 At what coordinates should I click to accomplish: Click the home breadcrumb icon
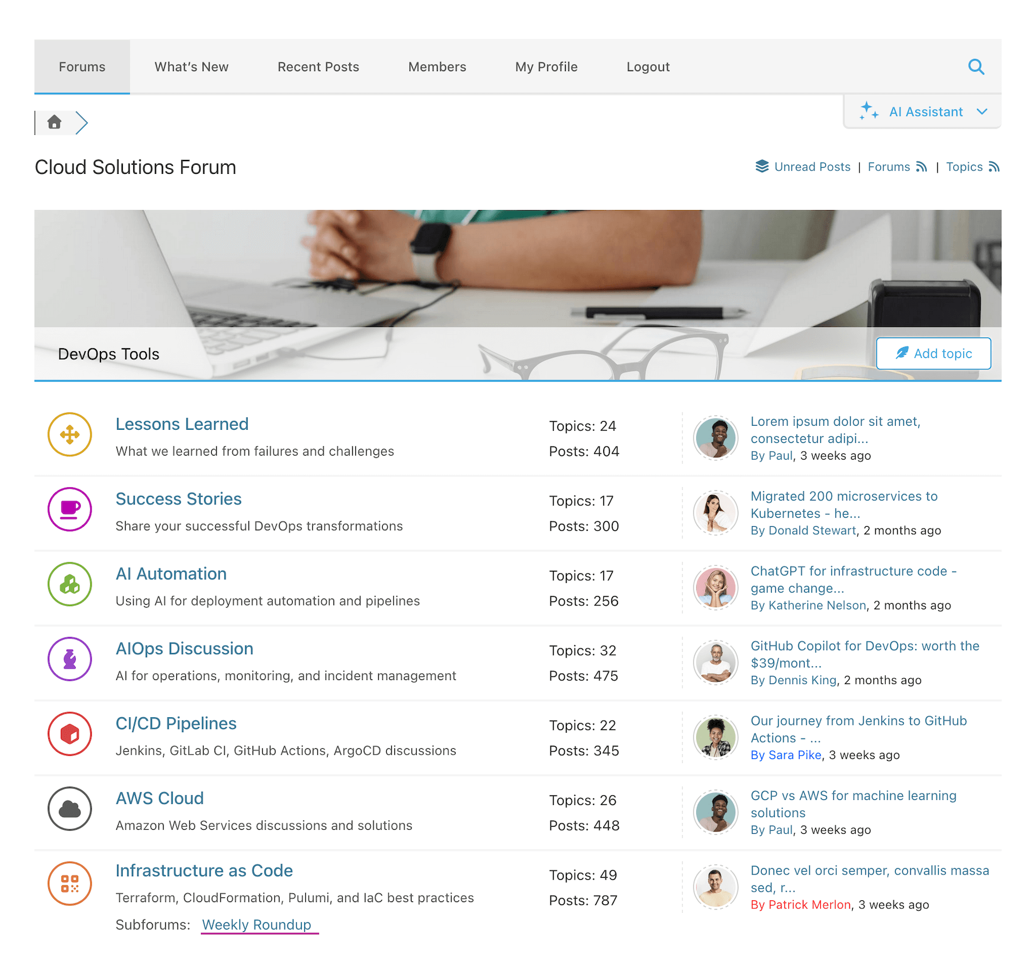55,122
